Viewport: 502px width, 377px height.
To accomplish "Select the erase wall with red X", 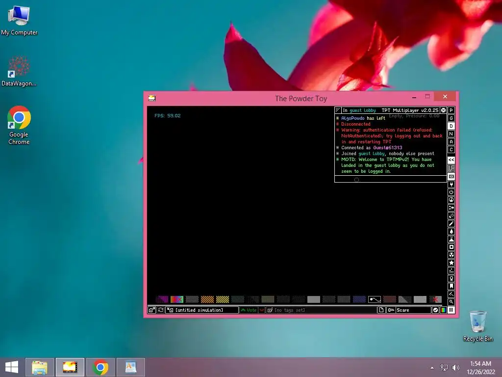I will [435, 299].
